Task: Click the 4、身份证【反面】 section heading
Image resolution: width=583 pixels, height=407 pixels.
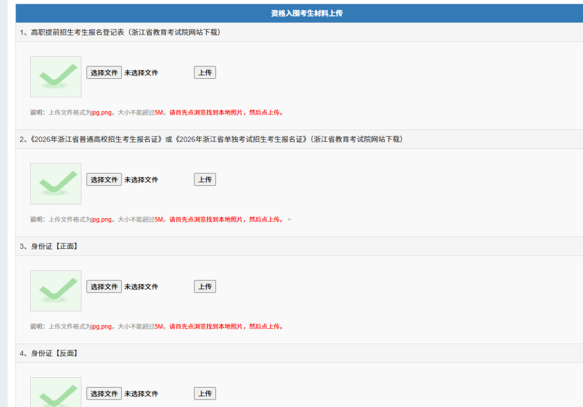Action: [x=49, y=353]
